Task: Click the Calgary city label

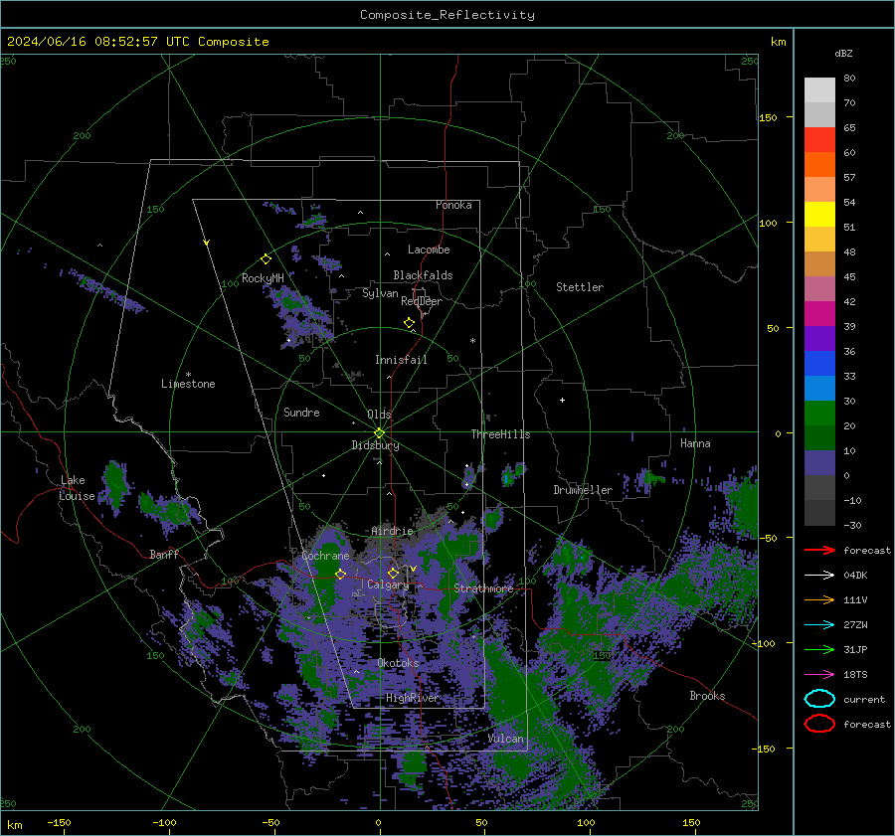Action: (388, 585)
